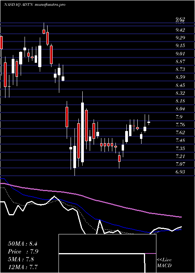The width and height of the screenshot is (195, 273).
Task: Click the 7.9 price axis label
Action: pos(179,117)
